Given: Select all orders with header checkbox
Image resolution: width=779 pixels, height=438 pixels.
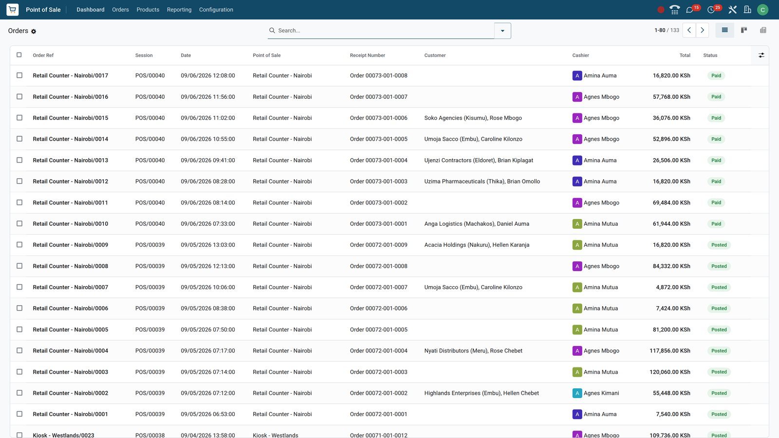Looking at the screenshot, I should (x=19, y=55).
